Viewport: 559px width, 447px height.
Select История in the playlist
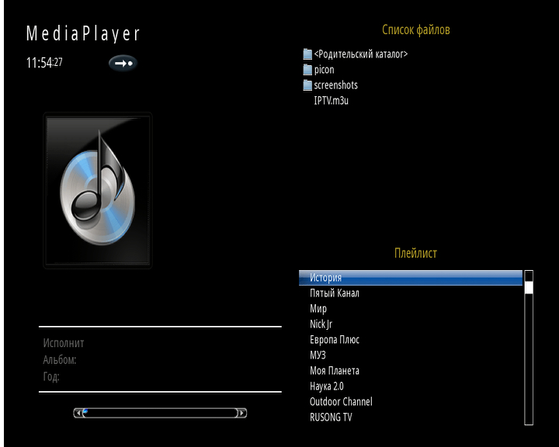pyautogui.click(x=411, y=278)
